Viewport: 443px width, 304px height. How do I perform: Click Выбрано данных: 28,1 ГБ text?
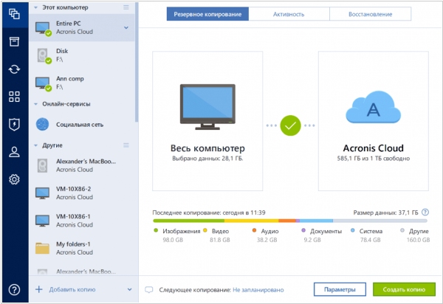pos(207,159)
